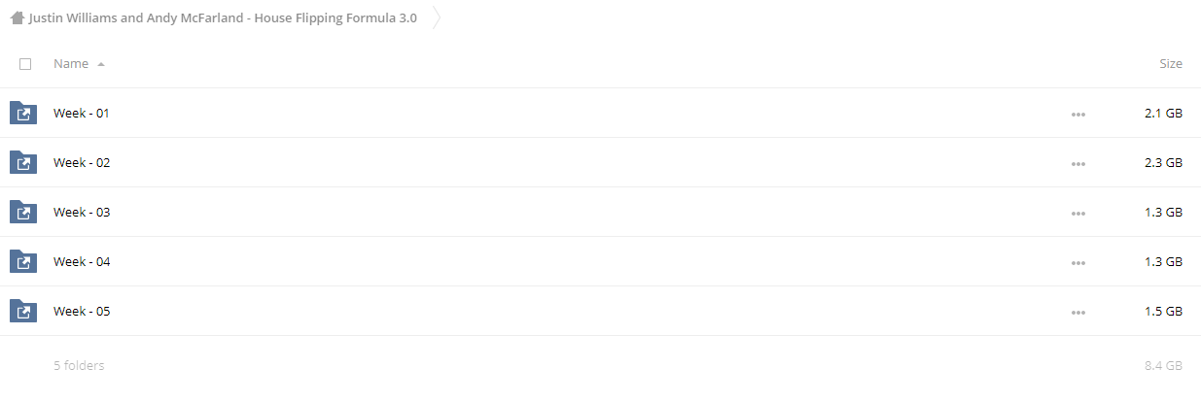Show actions menu for Week - 02

tap(1077, 164)
